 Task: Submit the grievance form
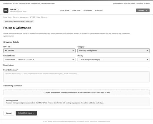click(26, 113)
